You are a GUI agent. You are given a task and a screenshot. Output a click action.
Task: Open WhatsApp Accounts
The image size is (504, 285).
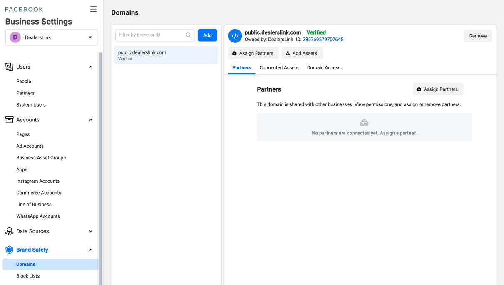click(38, 216)
